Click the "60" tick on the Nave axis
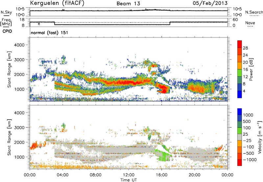This screenshot has width=263, height=182. pos(235,20)
